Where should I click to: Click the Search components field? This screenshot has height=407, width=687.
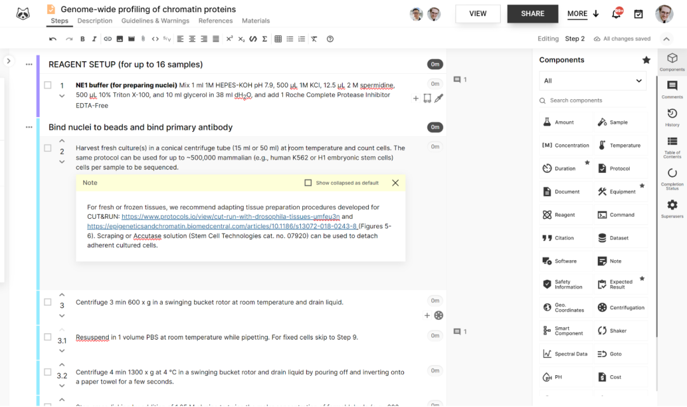click(593, 100)
